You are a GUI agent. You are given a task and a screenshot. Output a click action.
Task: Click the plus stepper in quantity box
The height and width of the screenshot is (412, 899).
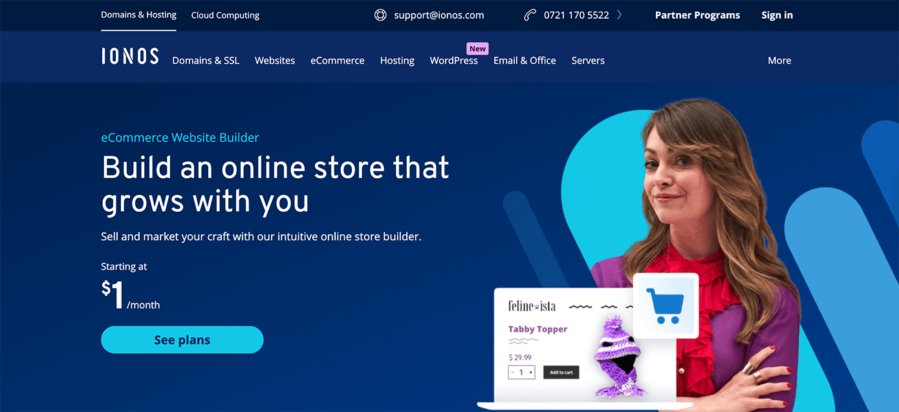click(x=531, y=373)
